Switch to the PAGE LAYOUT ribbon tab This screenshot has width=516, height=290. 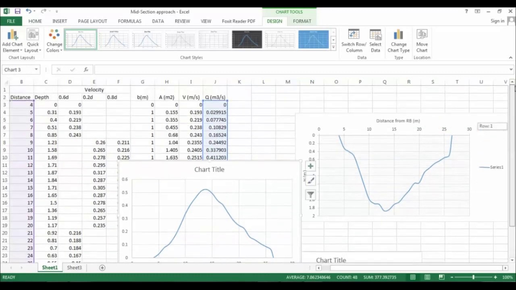[x=92, y=21]
